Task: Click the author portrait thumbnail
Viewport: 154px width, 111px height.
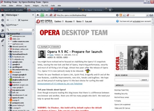Action: coord(42,54)
